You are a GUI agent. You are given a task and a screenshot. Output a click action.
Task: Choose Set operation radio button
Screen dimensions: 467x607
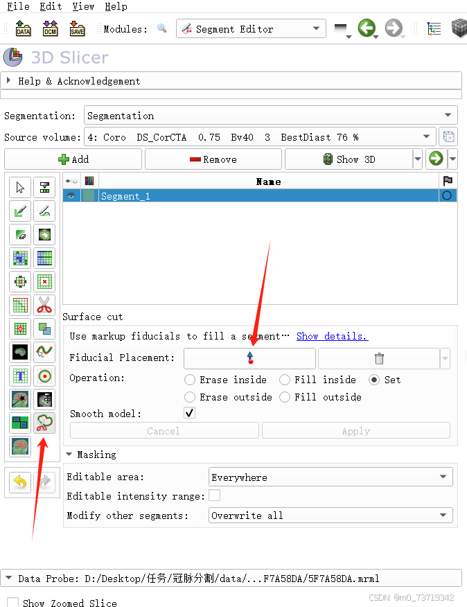(373, 380)
